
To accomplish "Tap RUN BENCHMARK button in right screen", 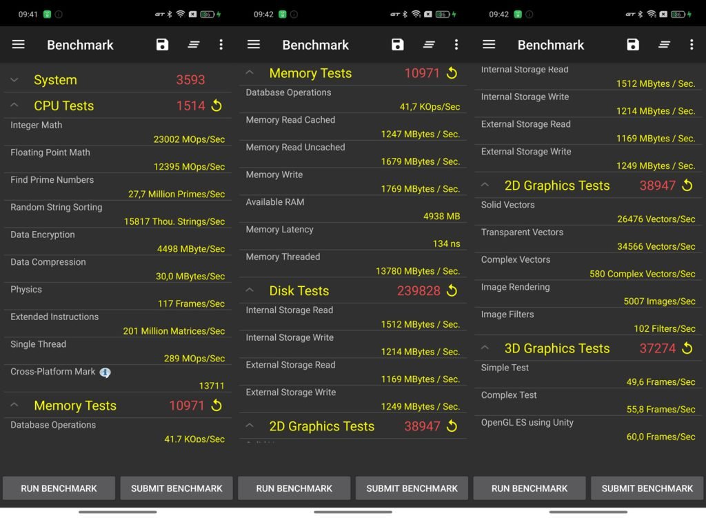I will pos(529,488).
